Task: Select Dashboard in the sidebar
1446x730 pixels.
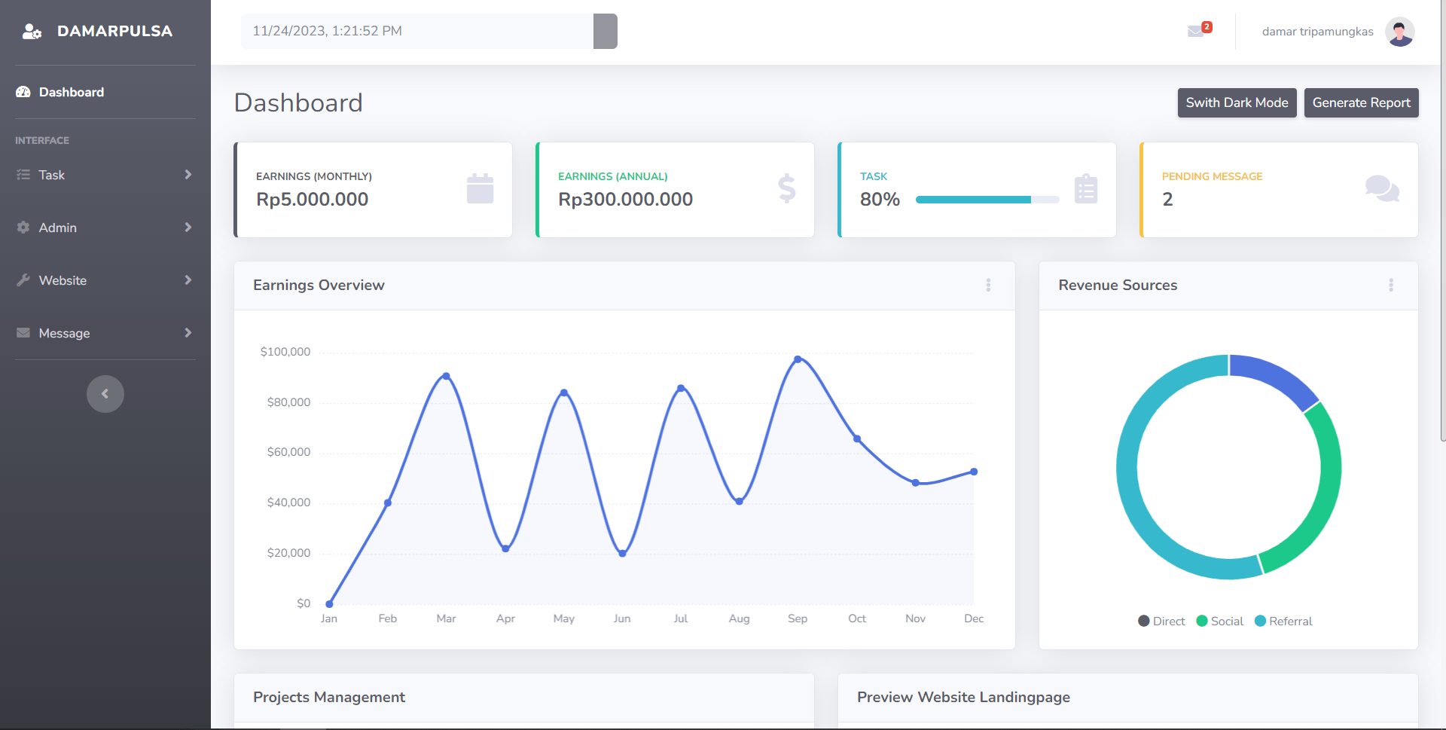Action: click(x=71, y=91)
